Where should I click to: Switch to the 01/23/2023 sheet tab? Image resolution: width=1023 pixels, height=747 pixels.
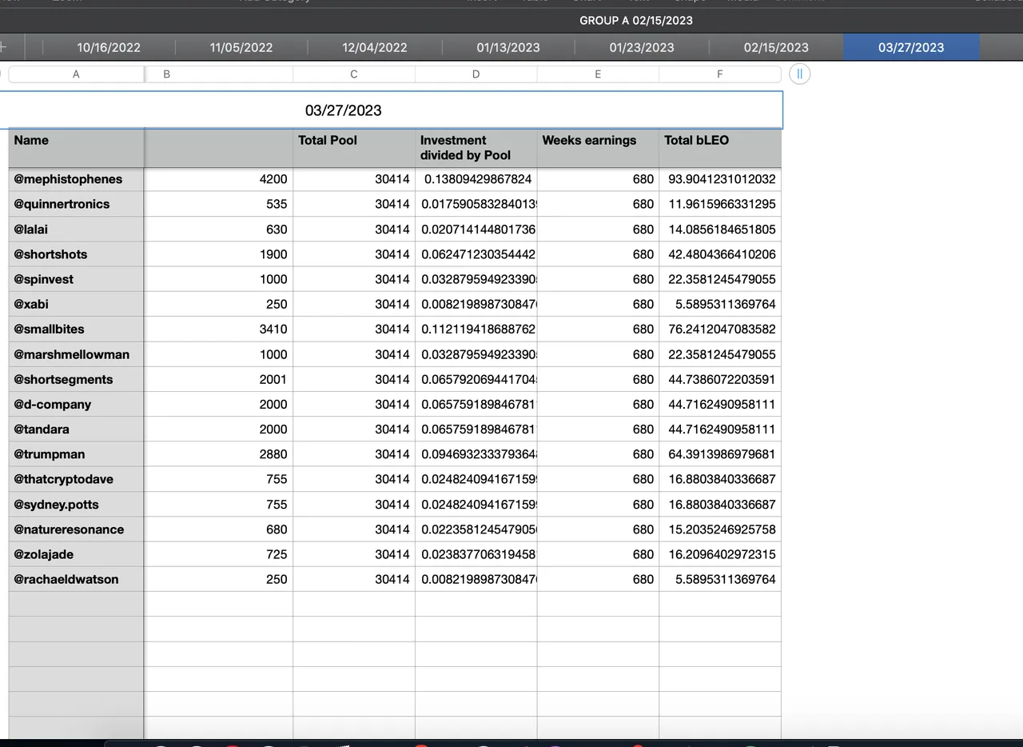point(642,47)
